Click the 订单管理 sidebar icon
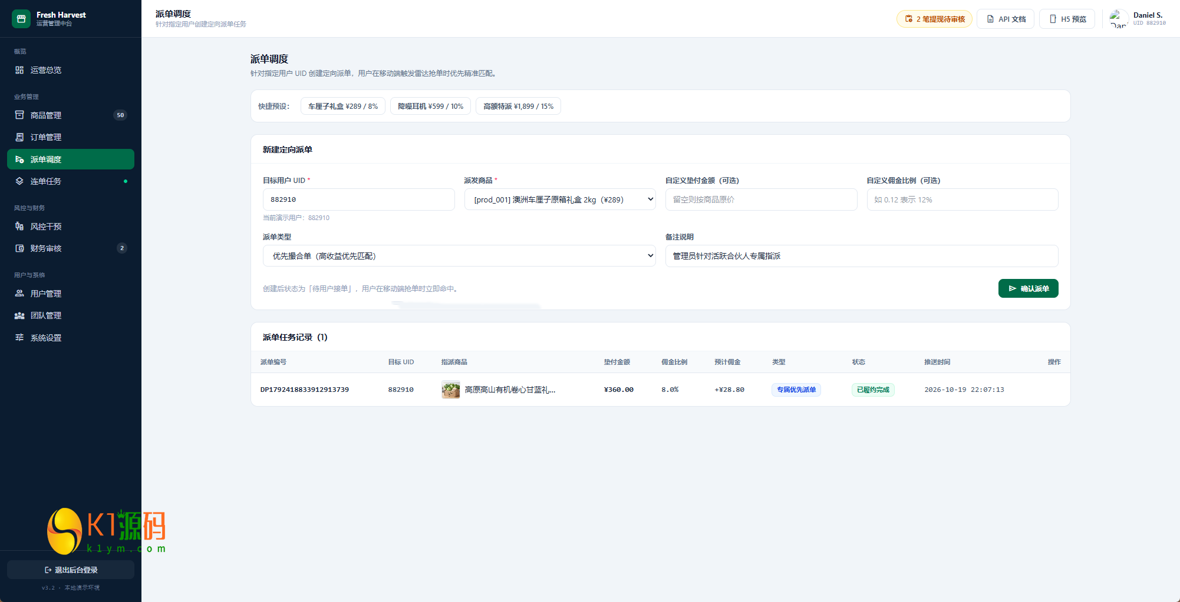This screenshot has width=1180, height=602. (19, 137)
